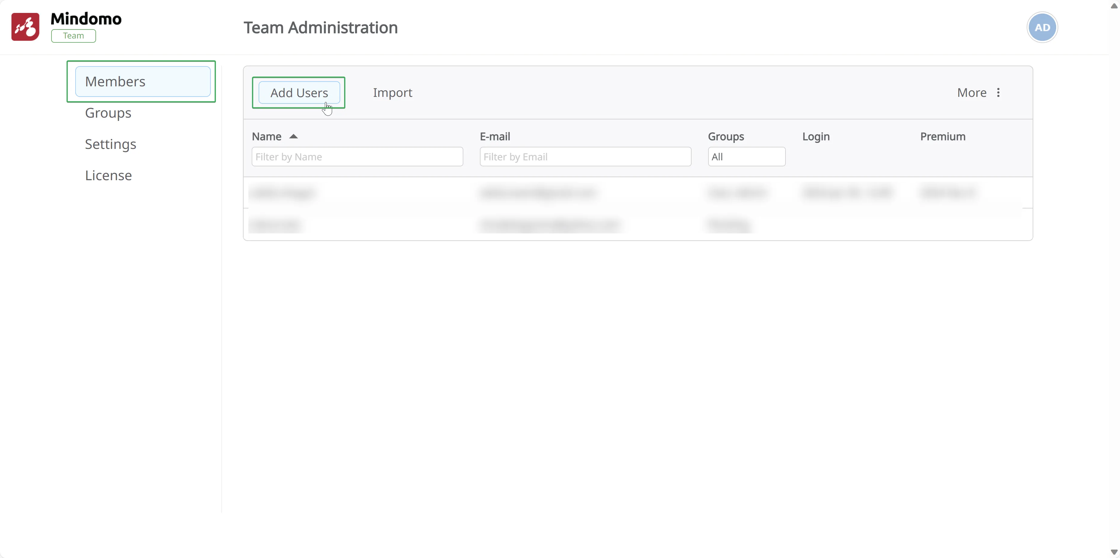This screenshot has width=1120, height=558.
Task: Select the first member row
Action: click(637, 193)
